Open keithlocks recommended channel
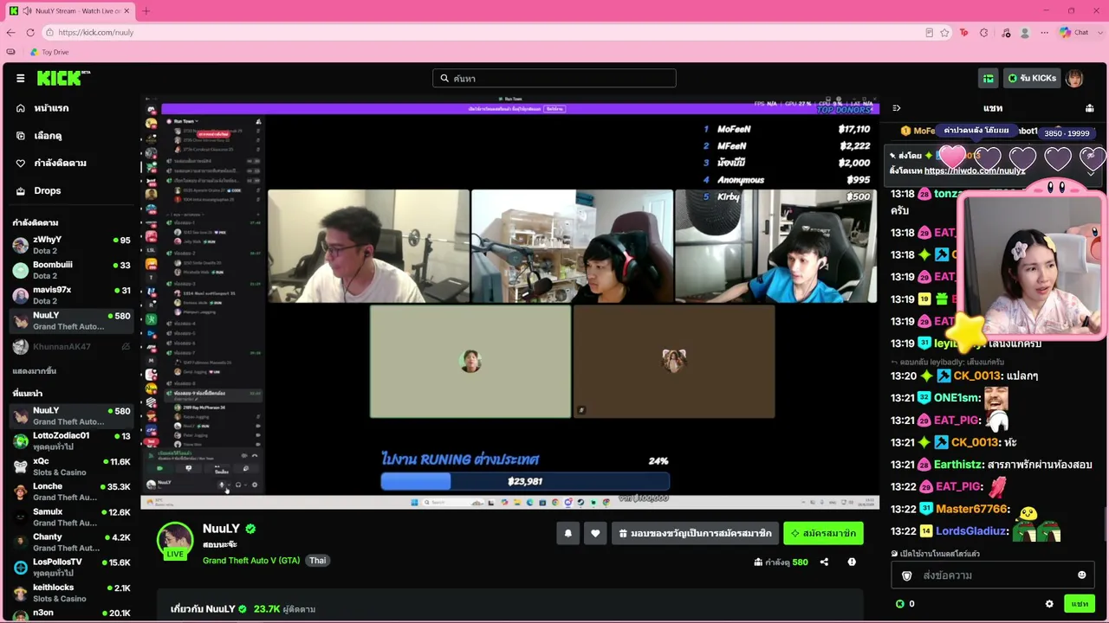The height and width of the screenshot is (623, 1109). [x=71, y=593]
